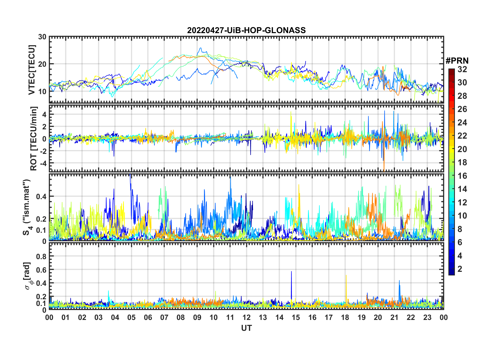Click the 07 hour tick on UT axis
493x344 pixels.
point(164,317)
